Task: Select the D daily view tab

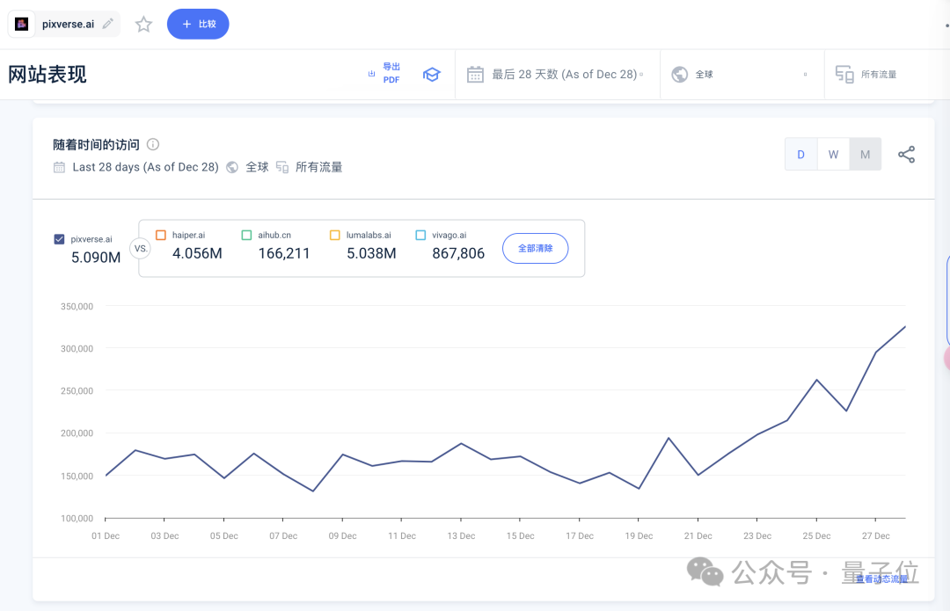Action: (x=801, y=154)
